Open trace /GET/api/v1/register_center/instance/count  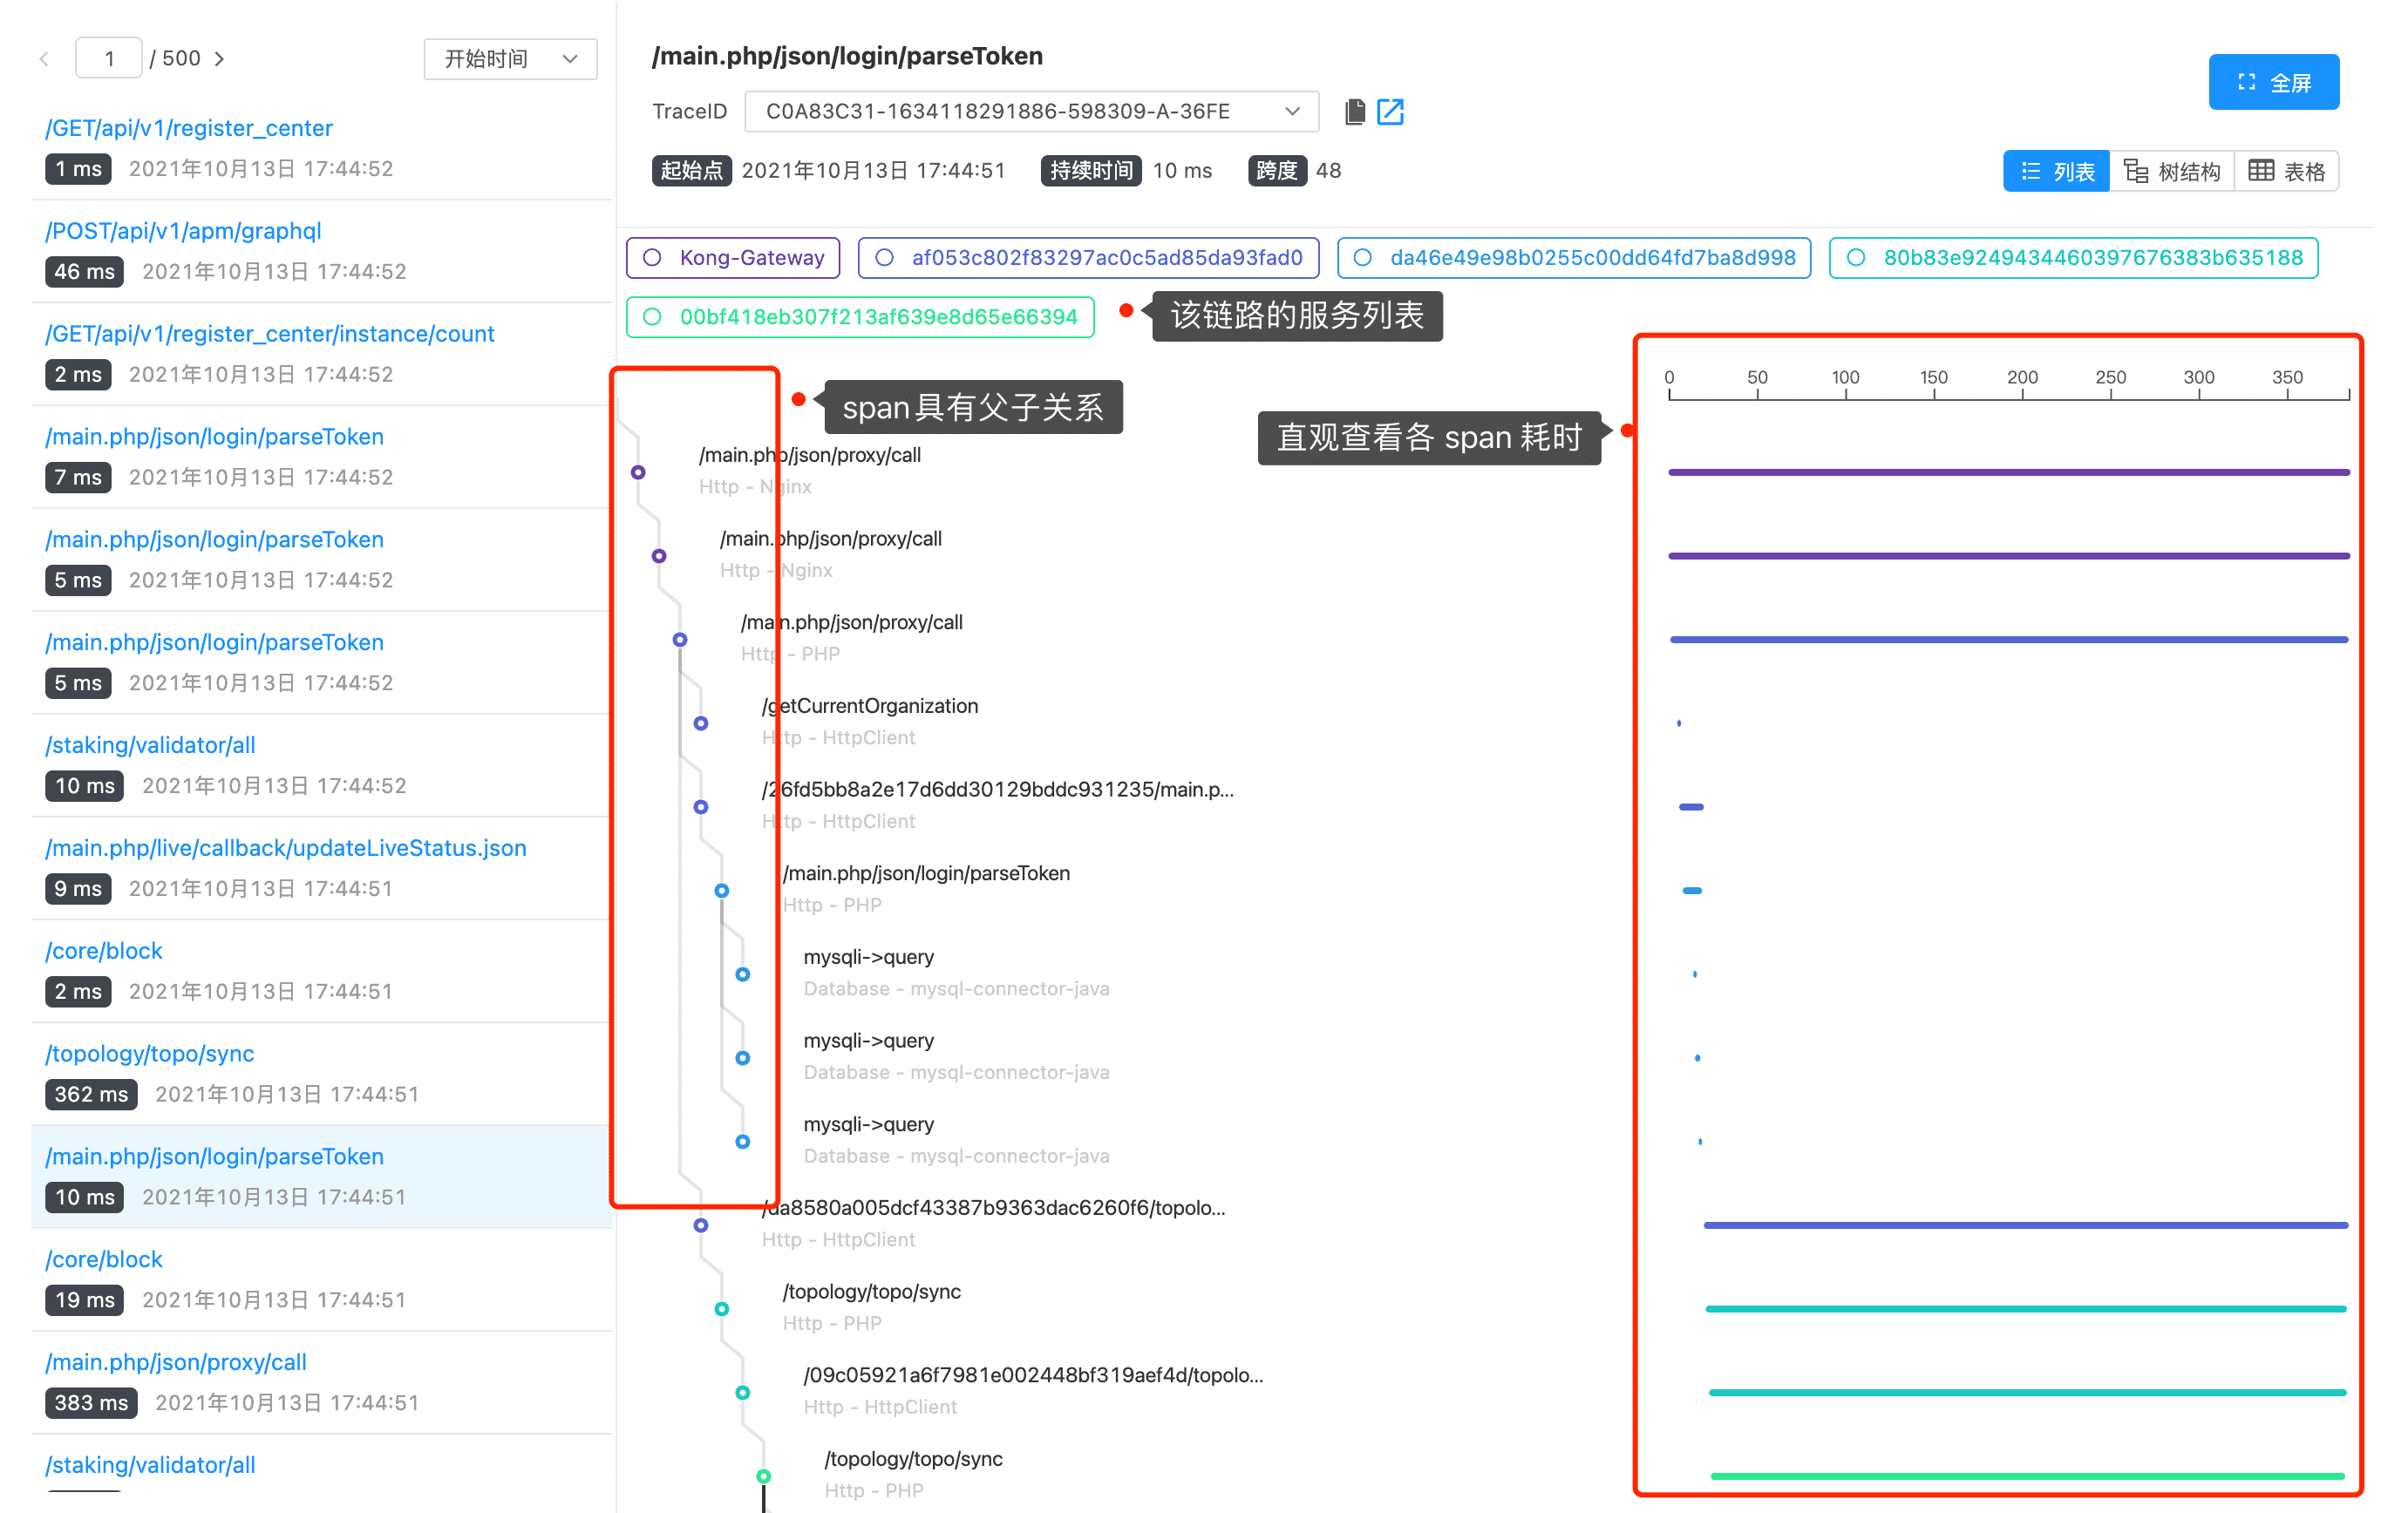coord(270,334)
